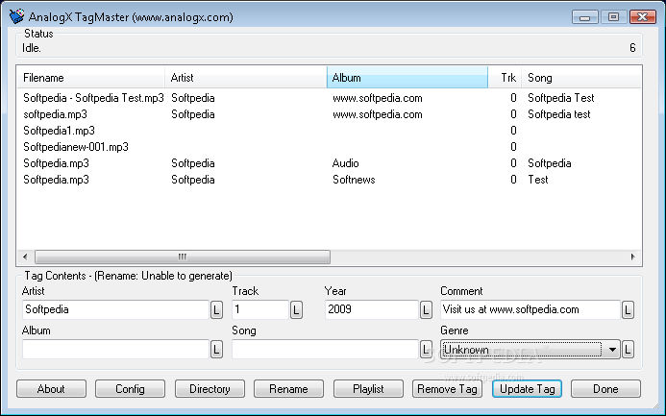
Task: Open the Genre dropdown arrow
Action: point(612,350)
